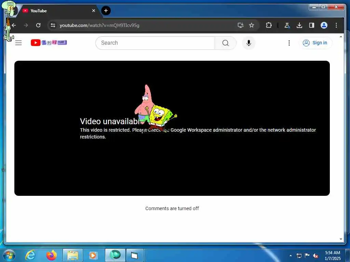Reload the YouTube page
Image resolution: width=350 pixels, height=262 pixels.
(38, 25)
